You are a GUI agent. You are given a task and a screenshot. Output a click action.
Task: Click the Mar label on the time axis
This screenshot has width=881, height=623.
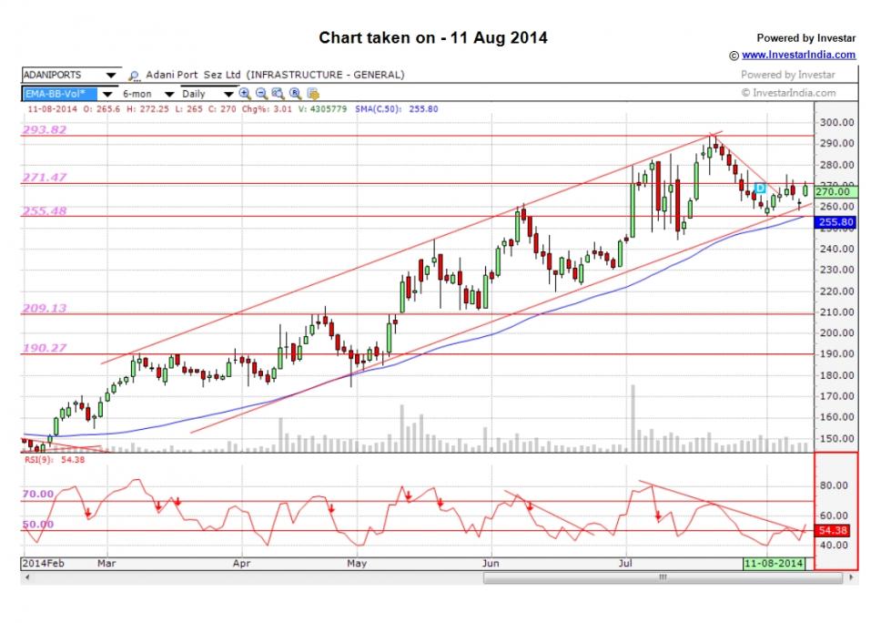coord(106,564)
